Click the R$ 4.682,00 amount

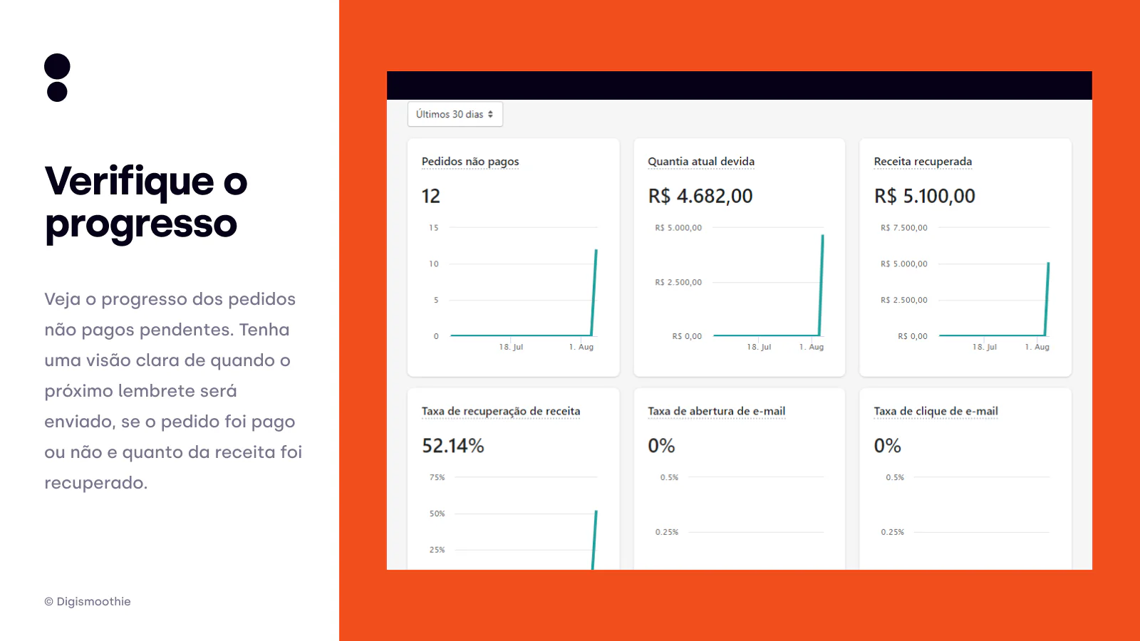pos(700,196)
